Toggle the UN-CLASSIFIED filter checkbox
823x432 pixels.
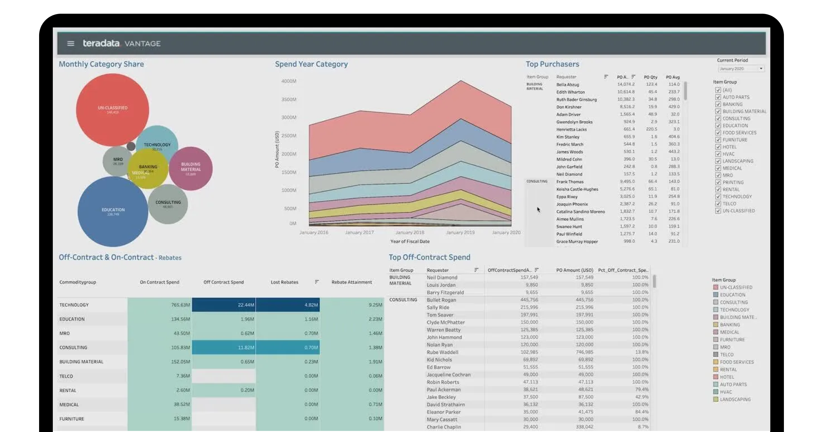(718, 211)
